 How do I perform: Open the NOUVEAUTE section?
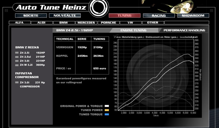click(65, 16)
